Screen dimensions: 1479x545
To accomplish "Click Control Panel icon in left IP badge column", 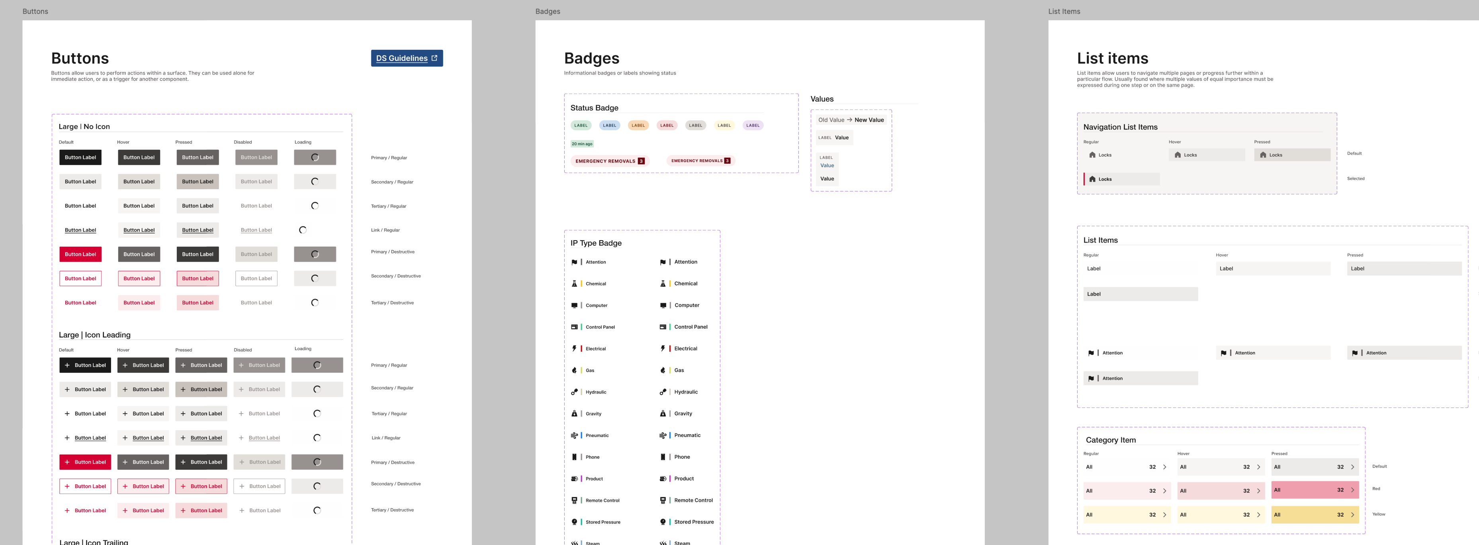I will tap(574, 327).
